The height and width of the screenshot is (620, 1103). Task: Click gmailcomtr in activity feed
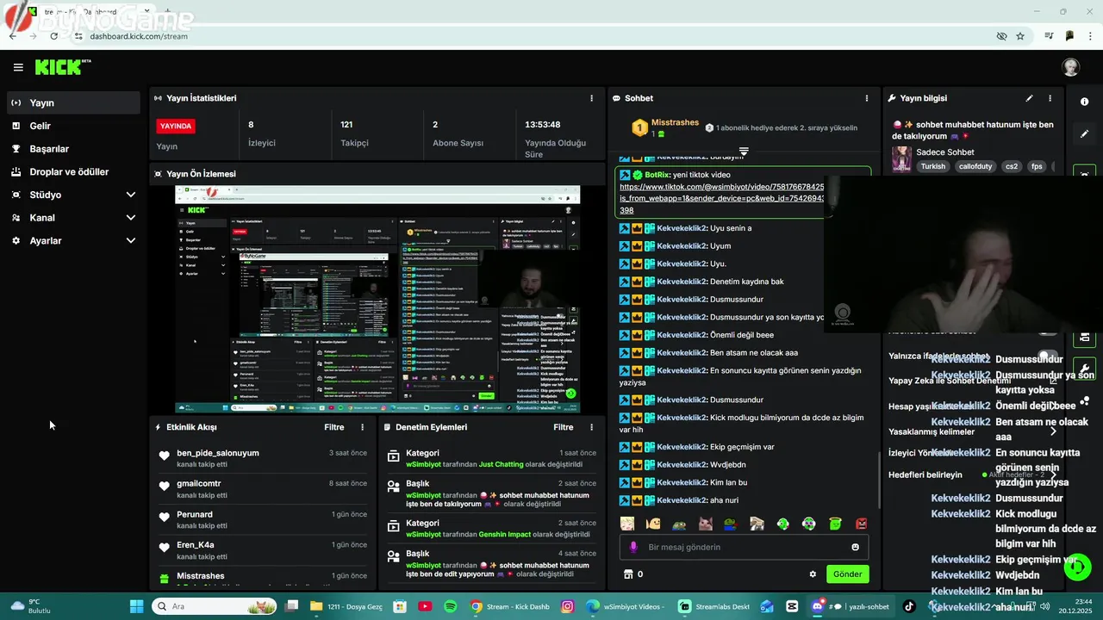click(199, 484)
